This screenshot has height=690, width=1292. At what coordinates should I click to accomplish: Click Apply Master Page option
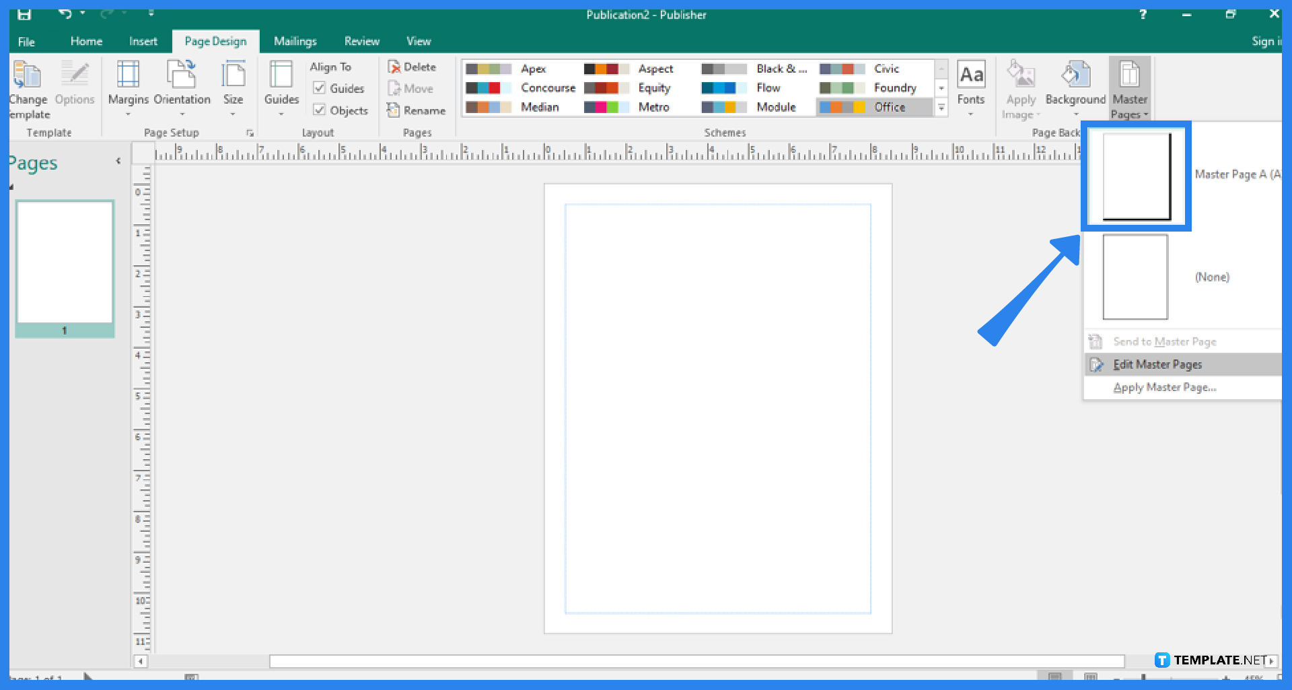click(1165, 387)
